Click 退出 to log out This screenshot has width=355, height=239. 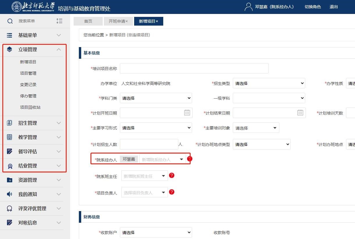click(333, 7)
